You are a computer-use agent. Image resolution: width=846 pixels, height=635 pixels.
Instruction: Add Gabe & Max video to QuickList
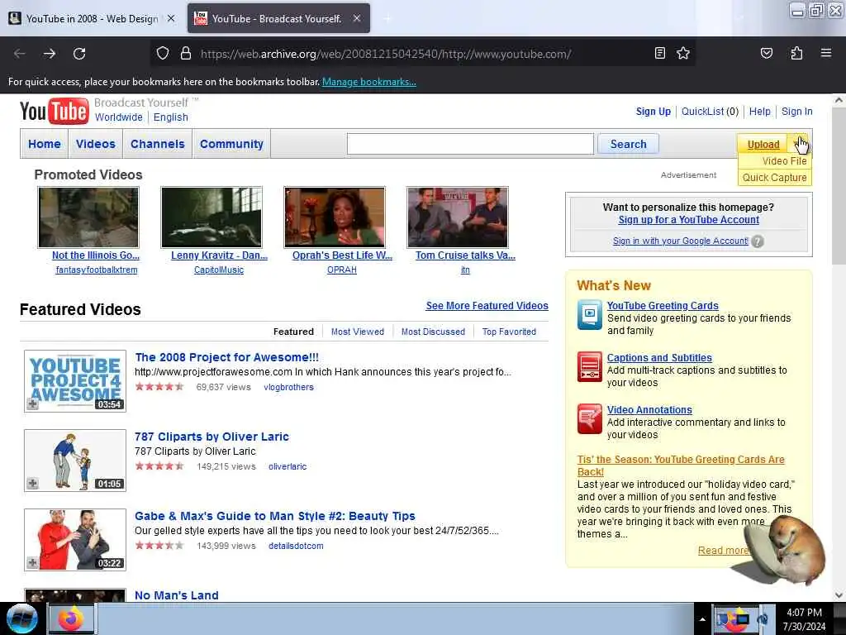click(32, 562)
